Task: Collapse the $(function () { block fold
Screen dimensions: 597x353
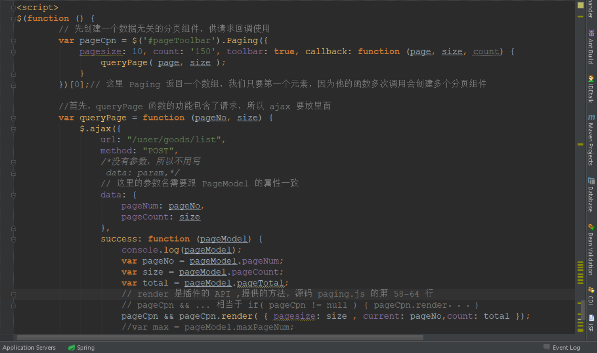Action: click(13, 18)
